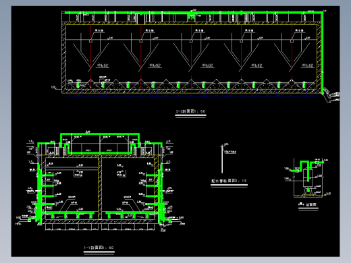The image size is (351, 263).
Task: Select the vertical white pipe in the 1:15 detail
Action: pyautogui.click(x=222, y=159)
